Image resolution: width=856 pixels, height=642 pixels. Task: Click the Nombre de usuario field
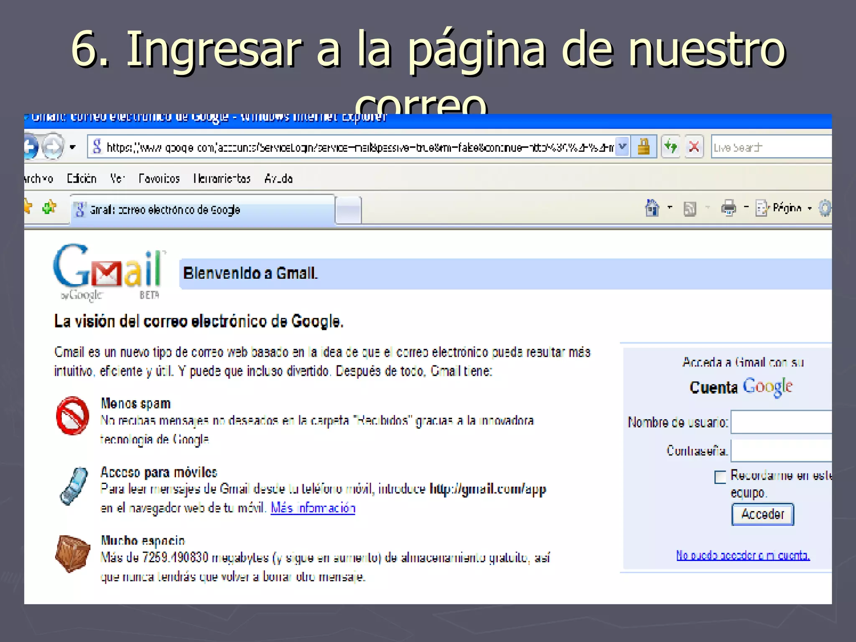click(x=781, y=422)
